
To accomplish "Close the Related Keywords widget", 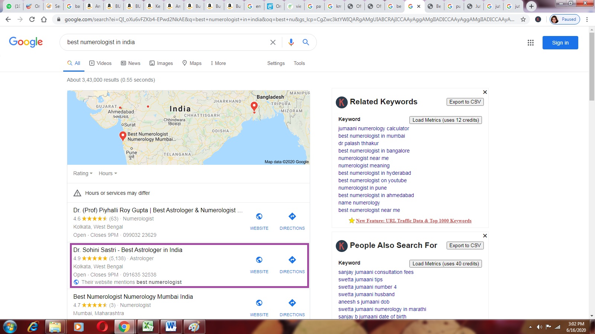I will click(x=485, y=92).
